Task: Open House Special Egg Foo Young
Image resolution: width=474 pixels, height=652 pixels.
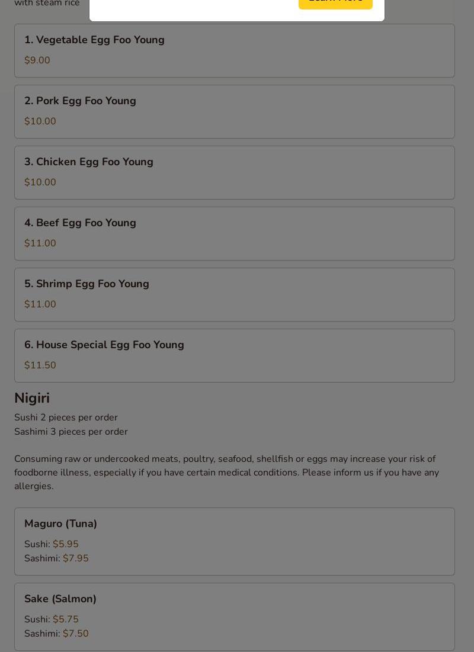Action: pyautogui.click(x=234, y=355)
